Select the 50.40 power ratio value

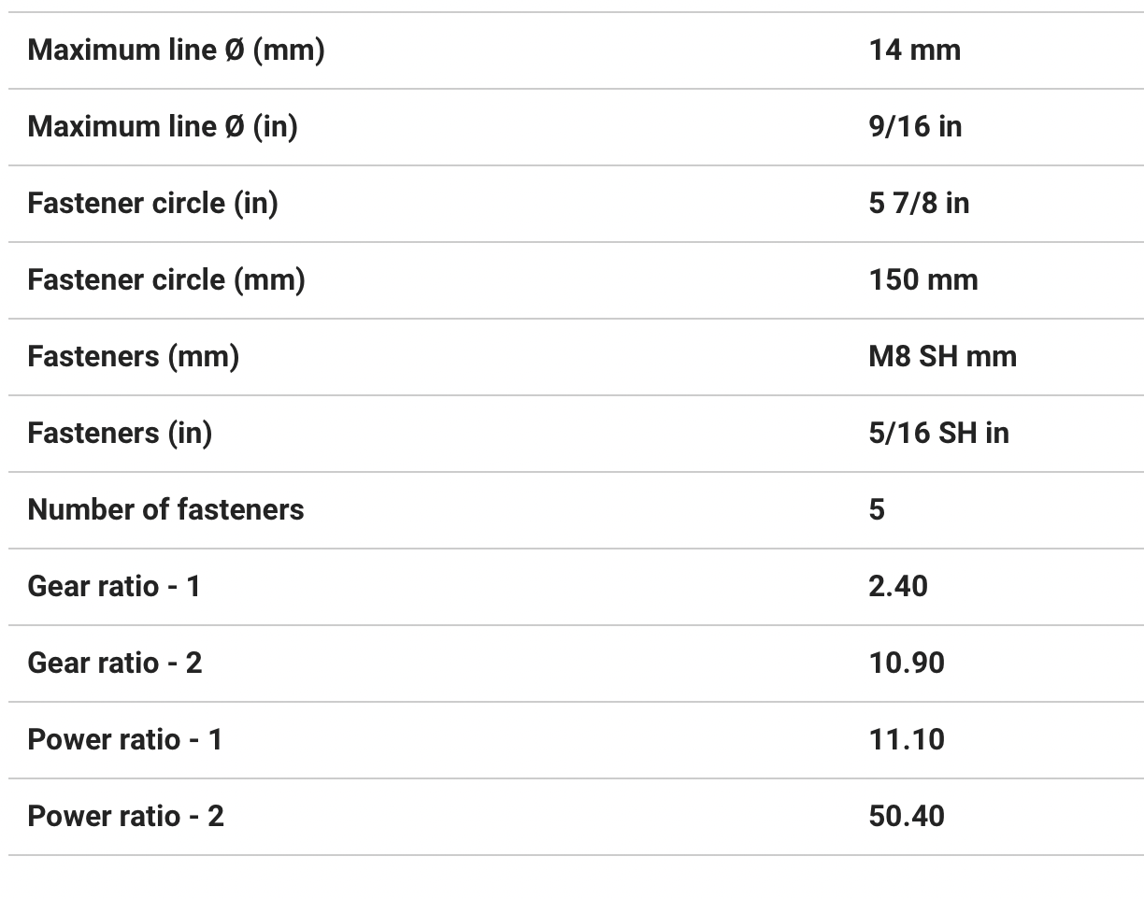click(x=906, y=816)
